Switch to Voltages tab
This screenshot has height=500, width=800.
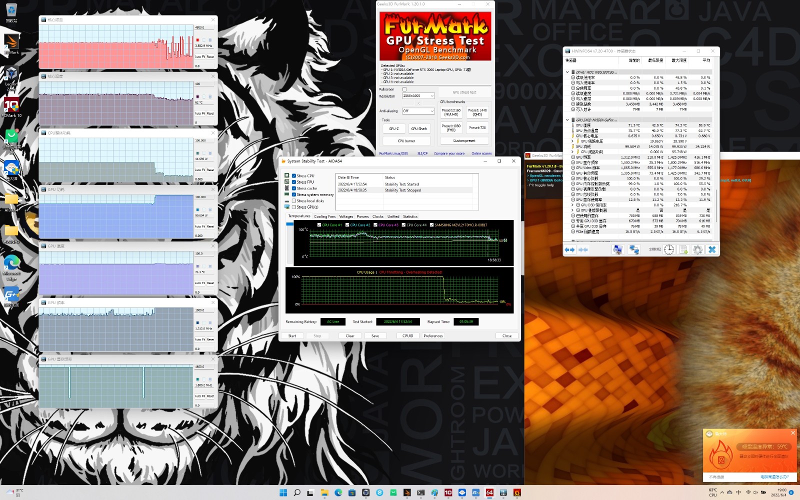click(346, 216)
